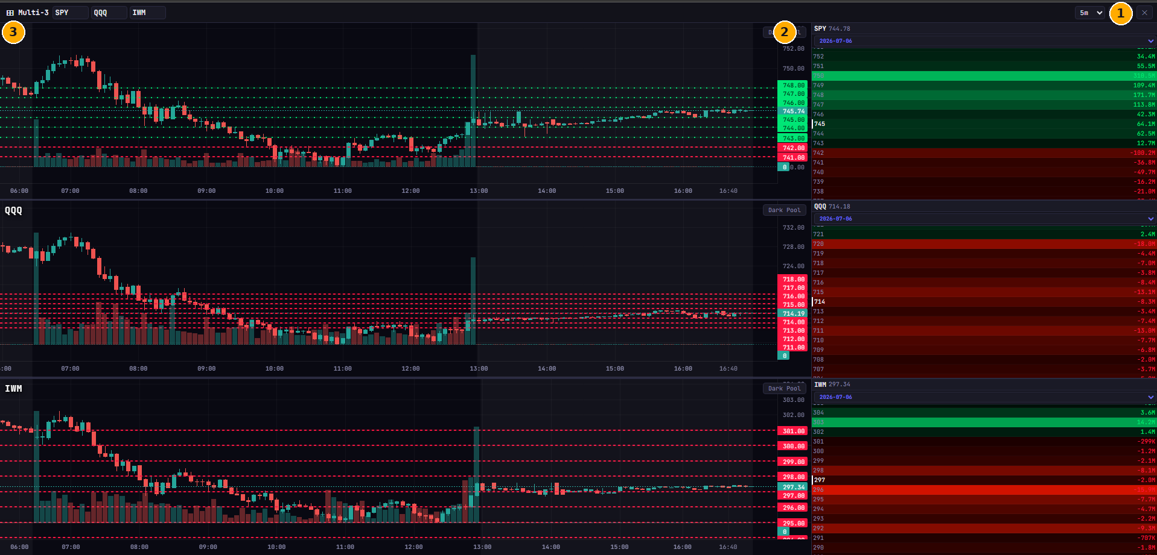Select the SPY 741 level row showing -36.8M
This screenshot has width=1157, height=555.
[984, 163]
